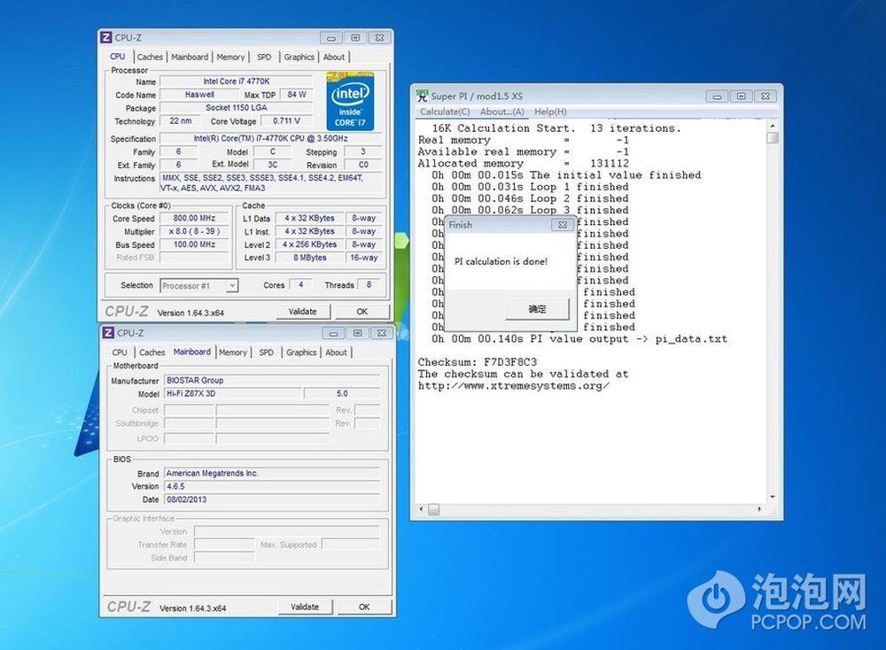Confirm the Finish dialog with the 确定 button
886x650 pixels.
click(x=538, y=309)
